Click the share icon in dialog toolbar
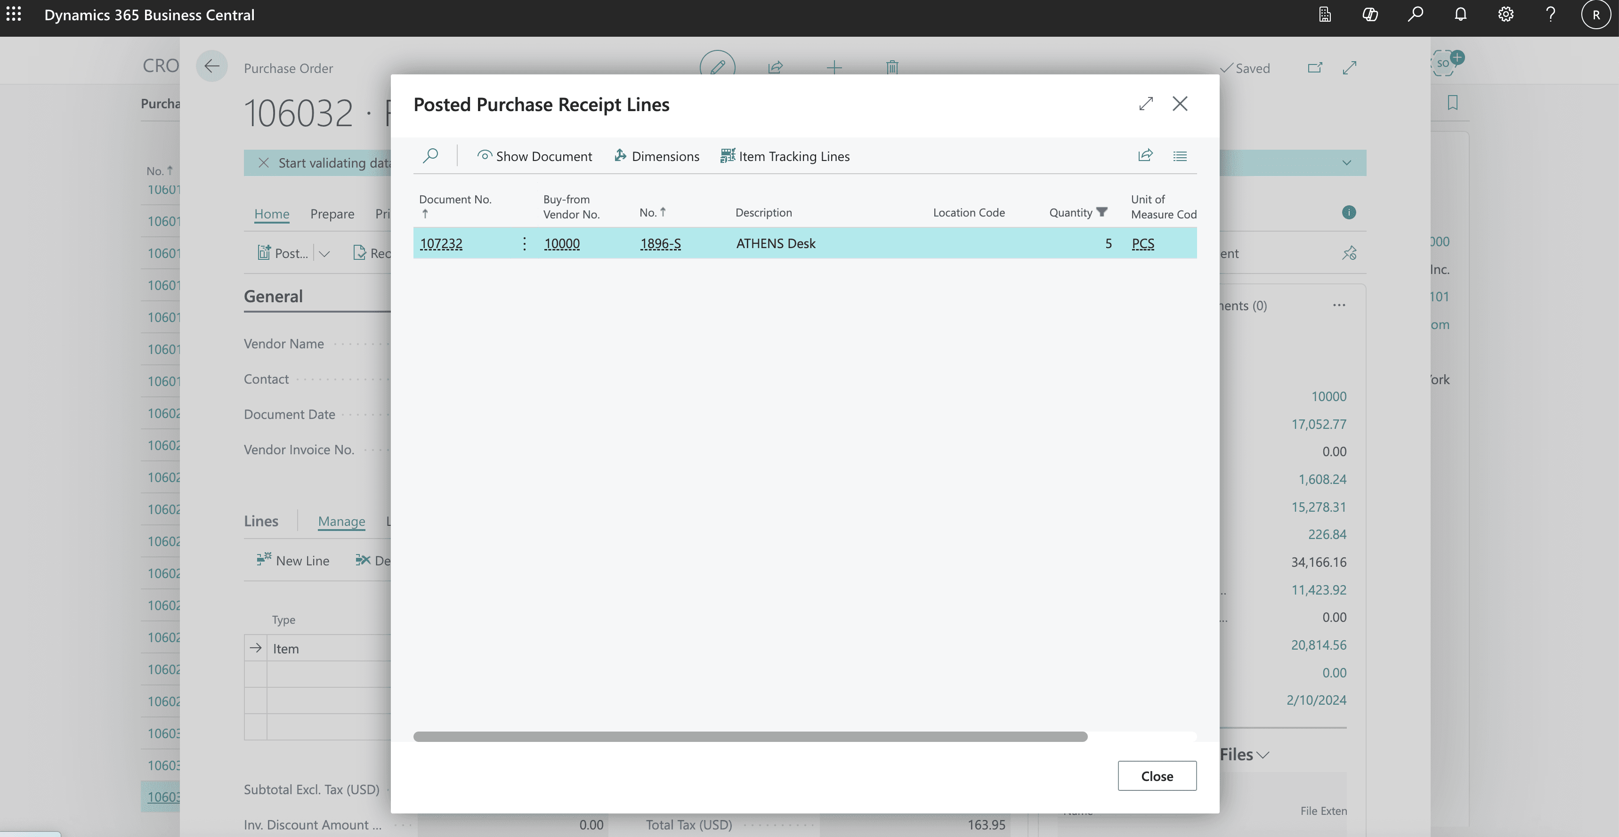 coord(1145,155)
